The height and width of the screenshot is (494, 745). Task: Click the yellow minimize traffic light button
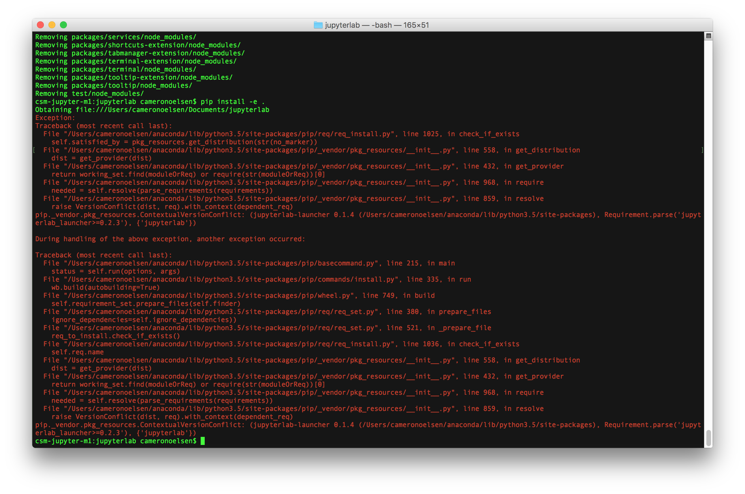(52, 24)
